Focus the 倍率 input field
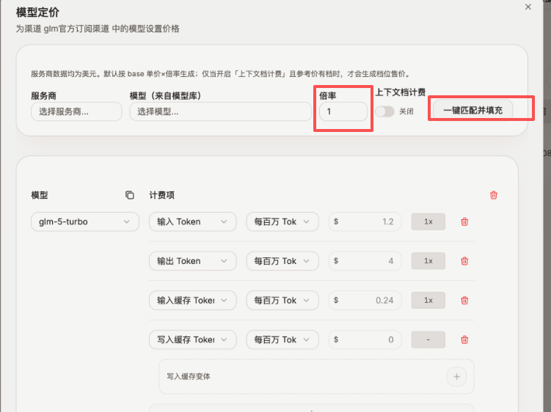Screen dimensions: 551x412 click(x=343, y=111)
